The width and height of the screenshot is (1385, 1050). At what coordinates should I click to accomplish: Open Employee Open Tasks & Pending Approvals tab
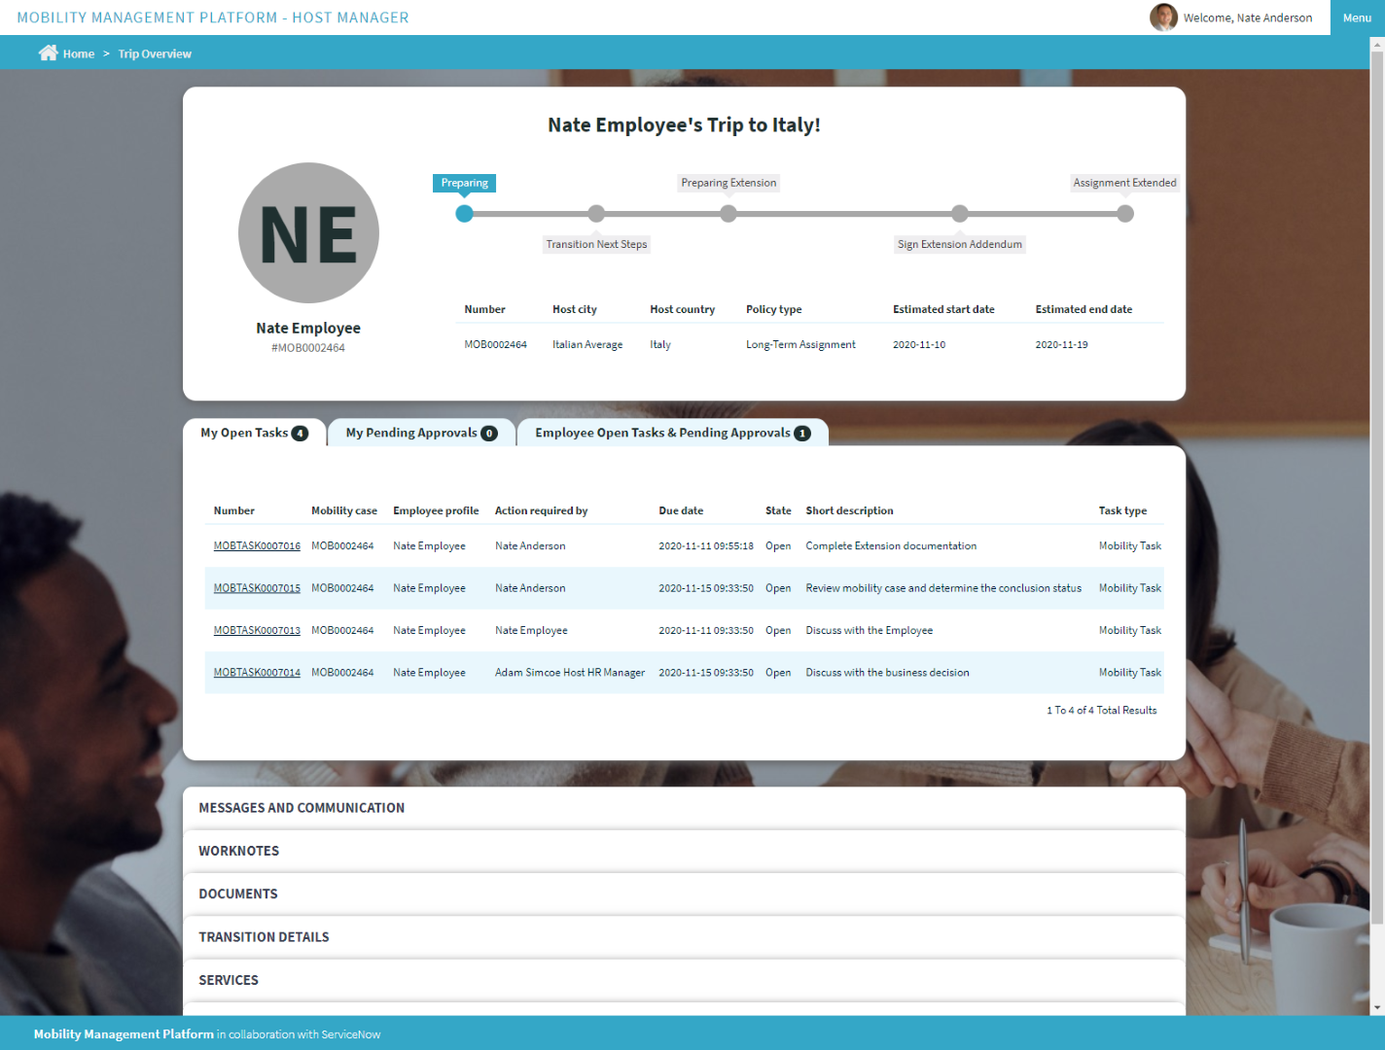coord(672,433)
